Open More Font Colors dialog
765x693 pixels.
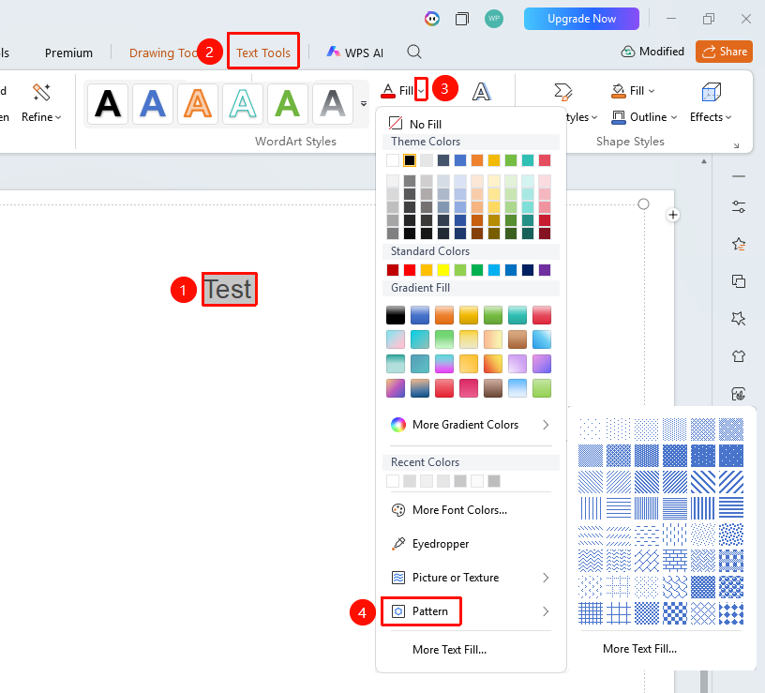449,510
